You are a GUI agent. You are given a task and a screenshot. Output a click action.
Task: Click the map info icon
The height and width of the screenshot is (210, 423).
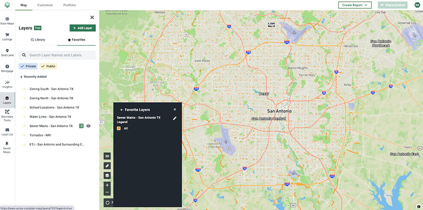[419, 207]
